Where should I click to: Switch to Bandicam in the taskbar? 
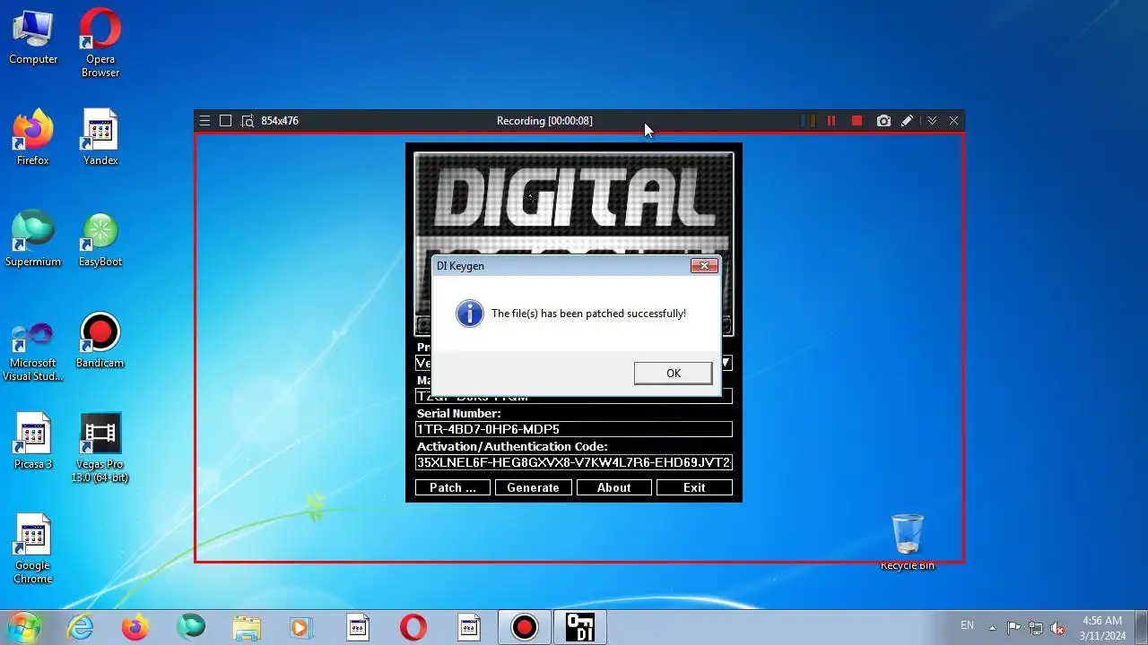point(525,627)
